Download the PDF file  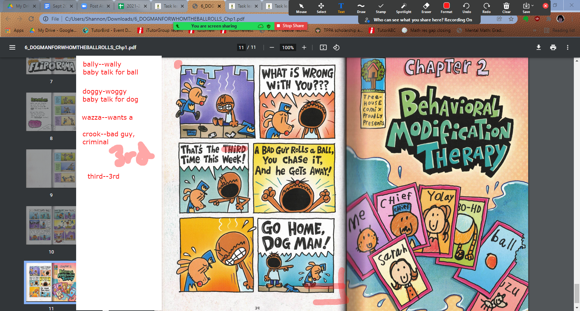[x=539, y=47]
